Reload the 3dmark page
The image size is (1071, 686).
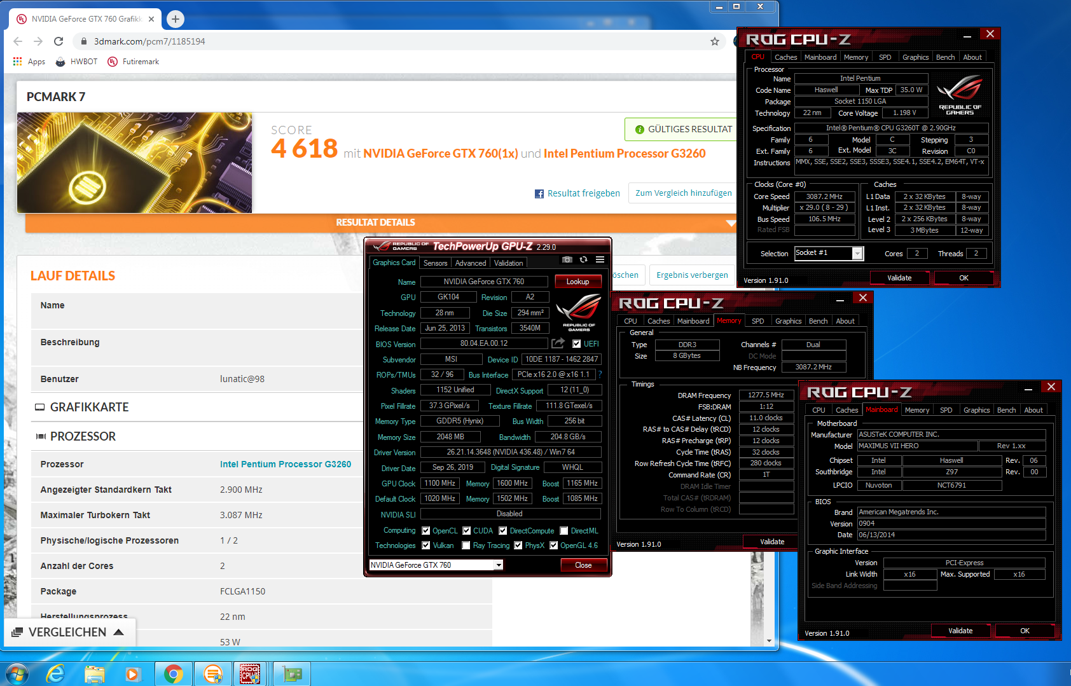59,41
